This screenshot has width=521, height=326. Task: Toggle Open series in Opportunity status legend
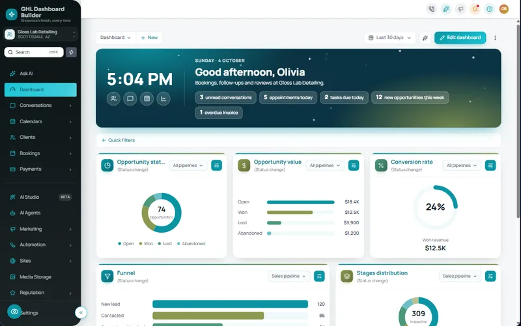[x=126, y=244]
